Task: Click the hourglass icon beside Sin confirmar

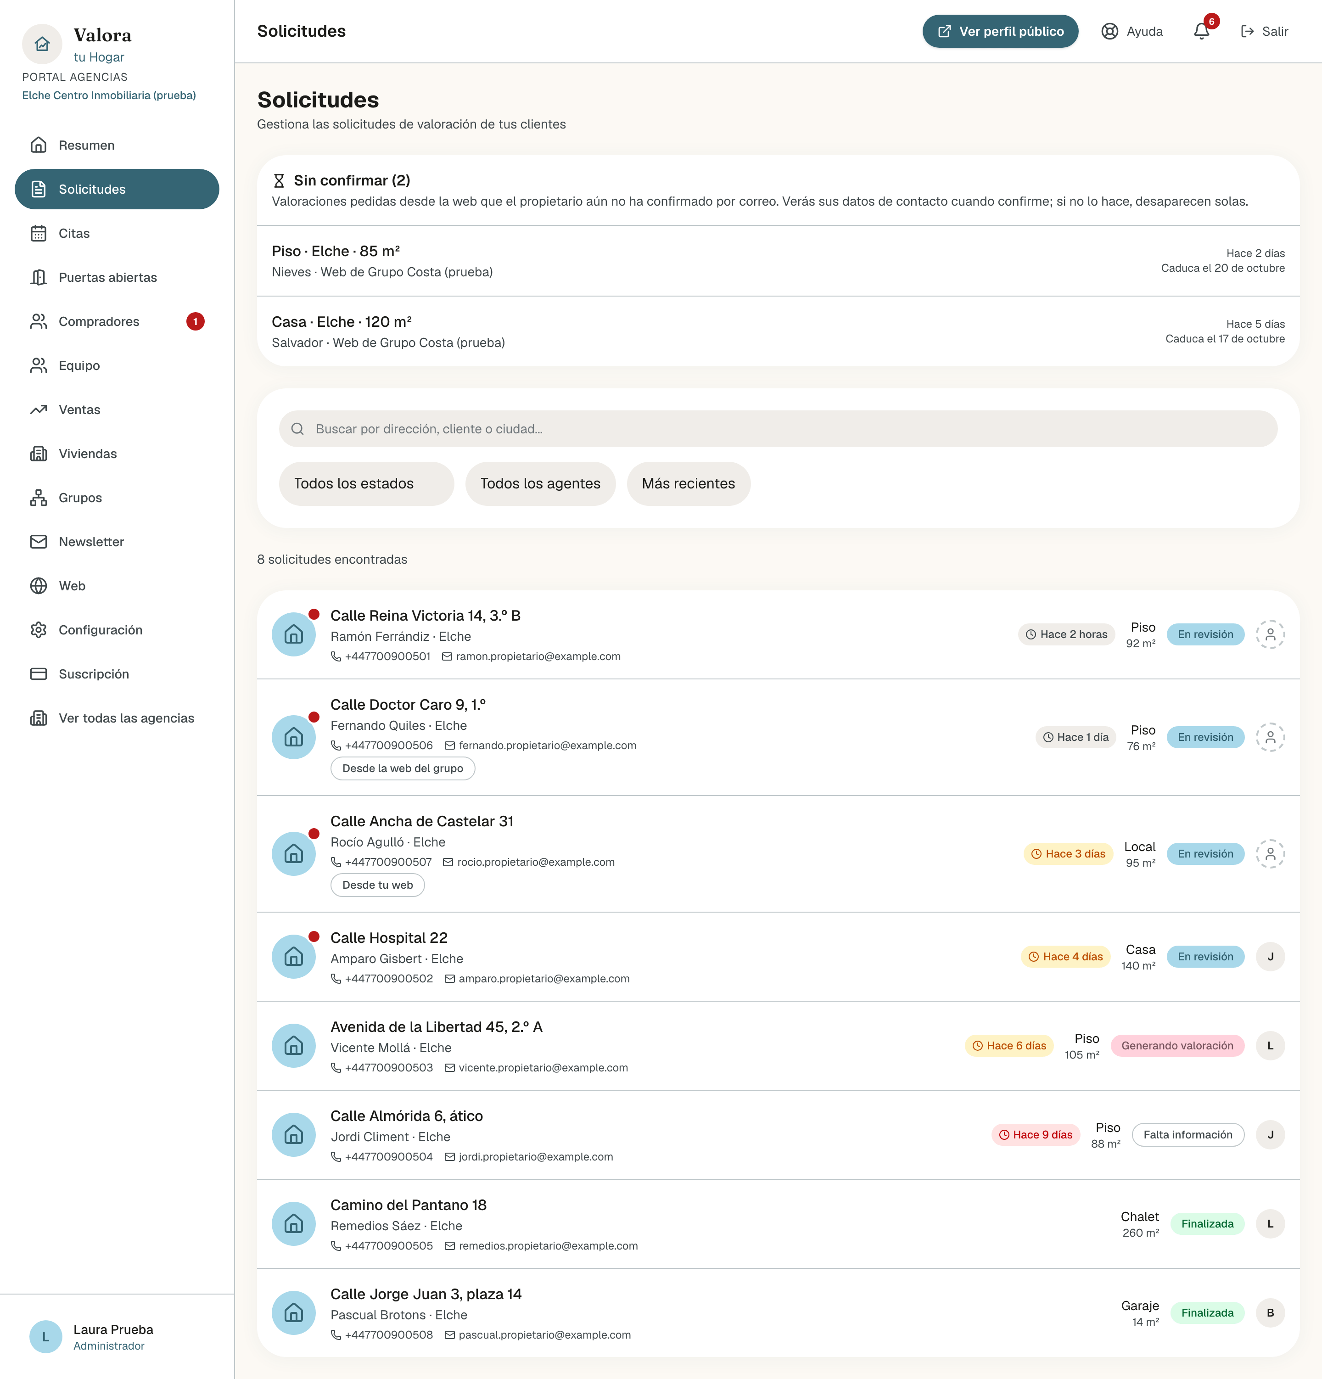Action: [x=279, y=181]
